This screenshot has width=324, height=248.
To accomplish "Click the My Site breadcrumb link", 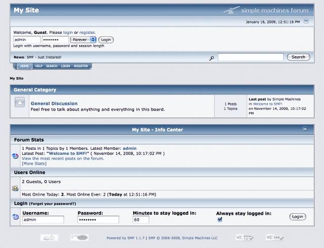I will tap(17, 78).
